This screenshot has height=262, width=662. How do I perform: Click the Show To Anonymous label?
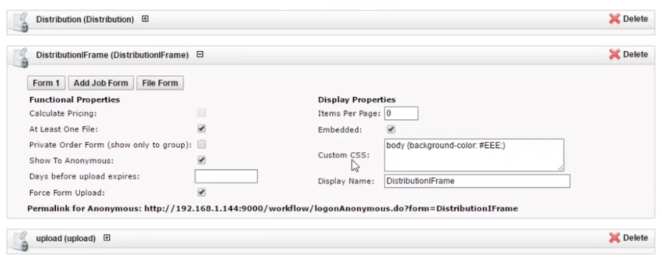71,161
